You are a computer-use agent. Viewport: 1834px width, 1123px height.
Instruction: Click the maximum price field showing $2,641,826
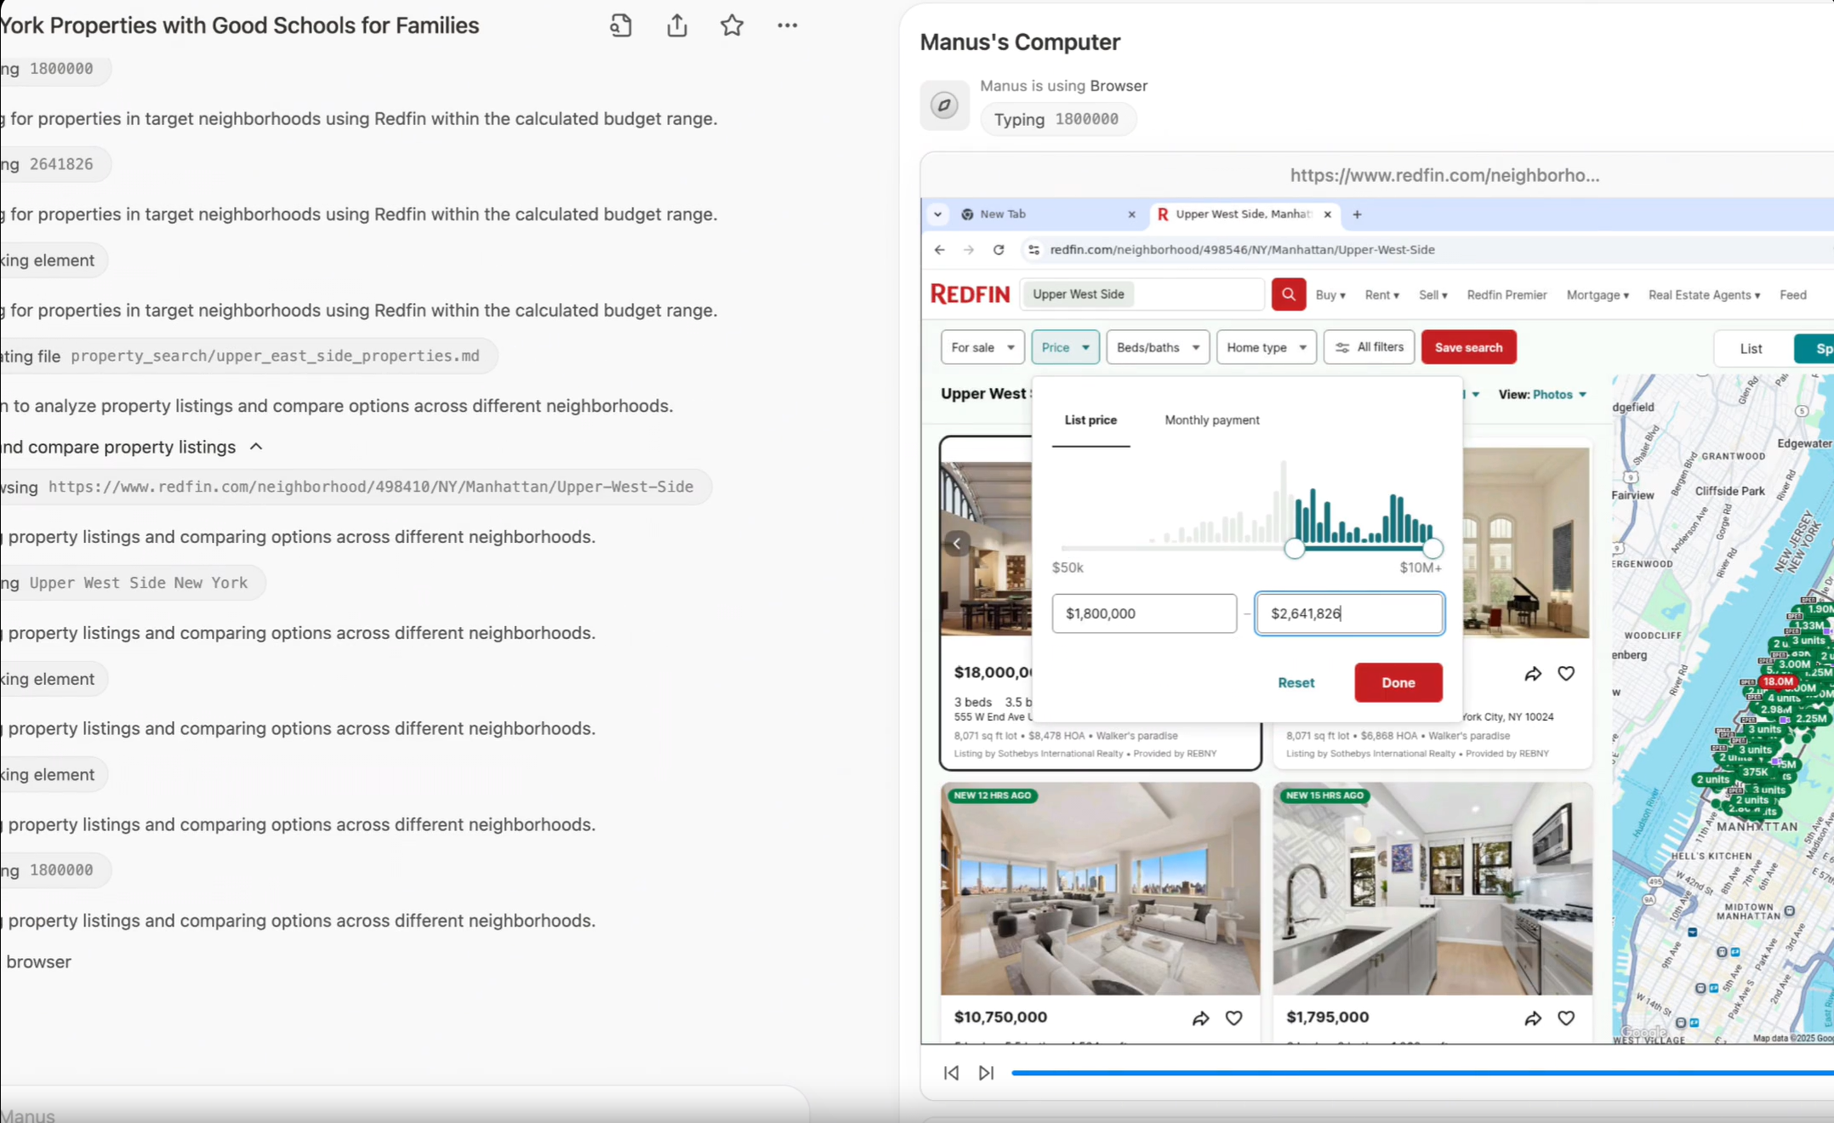pyautogui.click(x=1349, y=613)
